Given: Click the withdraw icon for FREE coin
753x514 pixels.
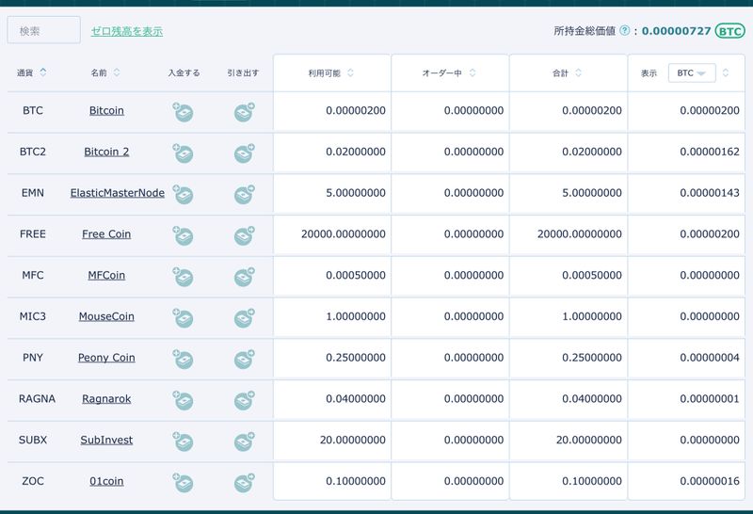Looking at the screenshot, I should tap(245, 235).
